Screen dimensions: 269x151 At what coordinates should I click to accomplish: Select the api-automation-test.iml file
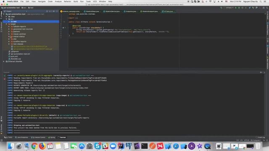(x=19, y=54)
